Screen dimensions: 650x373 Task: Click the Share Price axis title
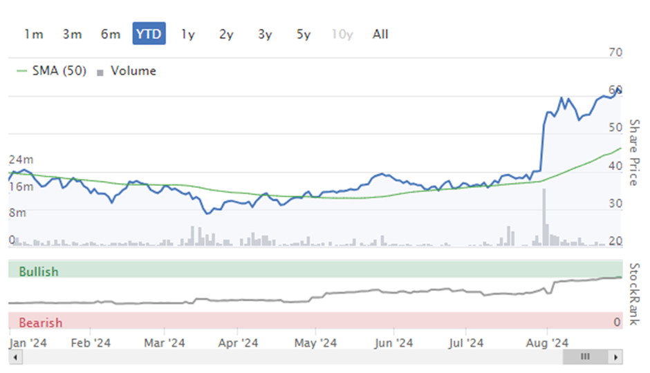point(634,153)
